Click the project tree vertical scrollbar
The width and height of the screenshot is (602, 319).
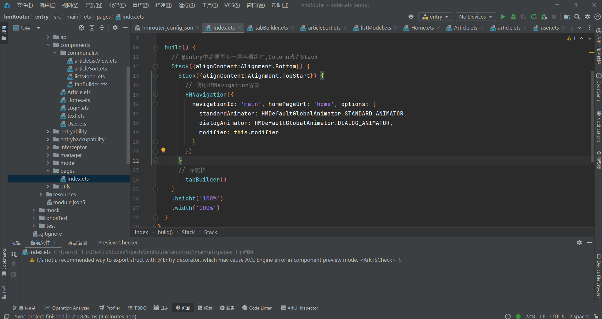[x=128, y=115]
